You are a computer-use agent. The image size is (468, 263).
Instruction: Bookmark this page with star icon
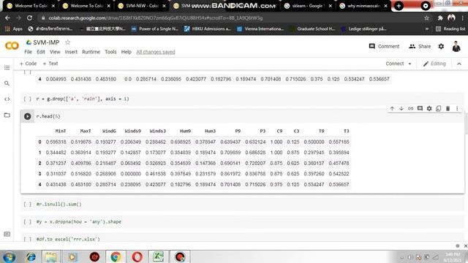click(x=426, y=18)
